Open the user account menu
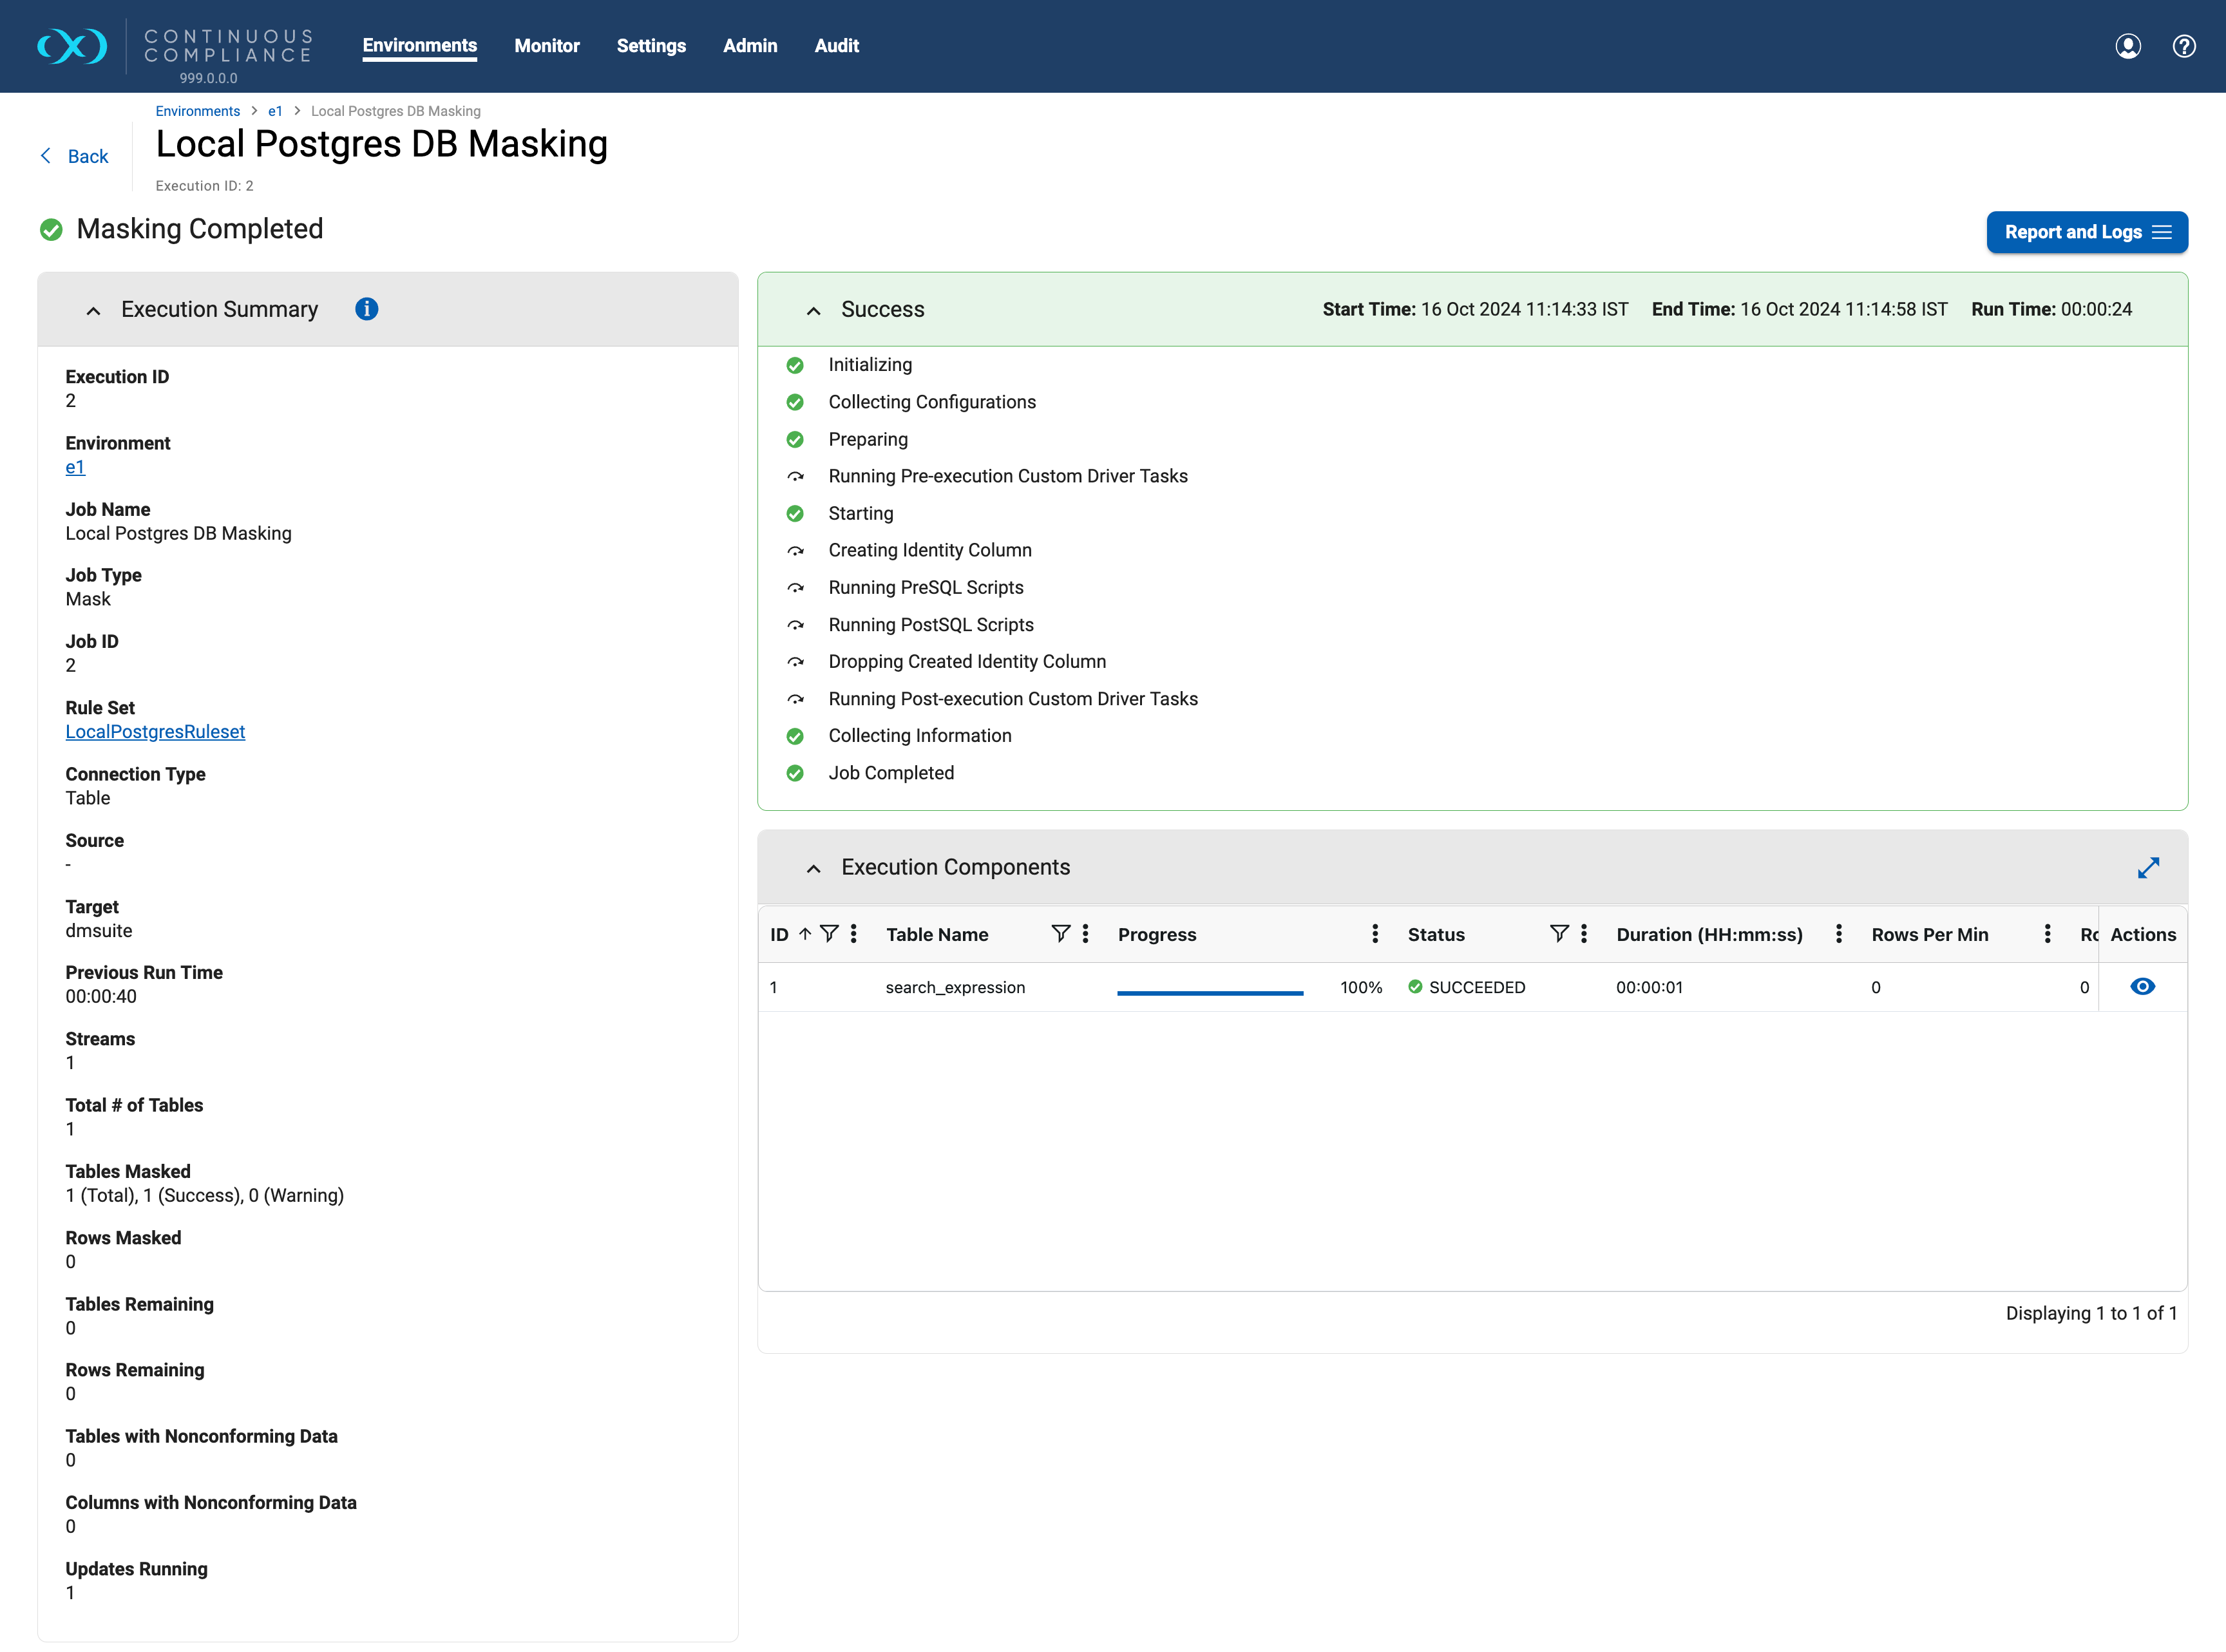2226x1652 pixels. point(2129,46)
